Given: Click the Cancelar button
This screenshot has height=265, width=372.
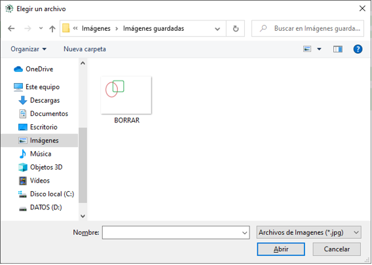Looking at the screenshot, I should click(x=337, y=249).
